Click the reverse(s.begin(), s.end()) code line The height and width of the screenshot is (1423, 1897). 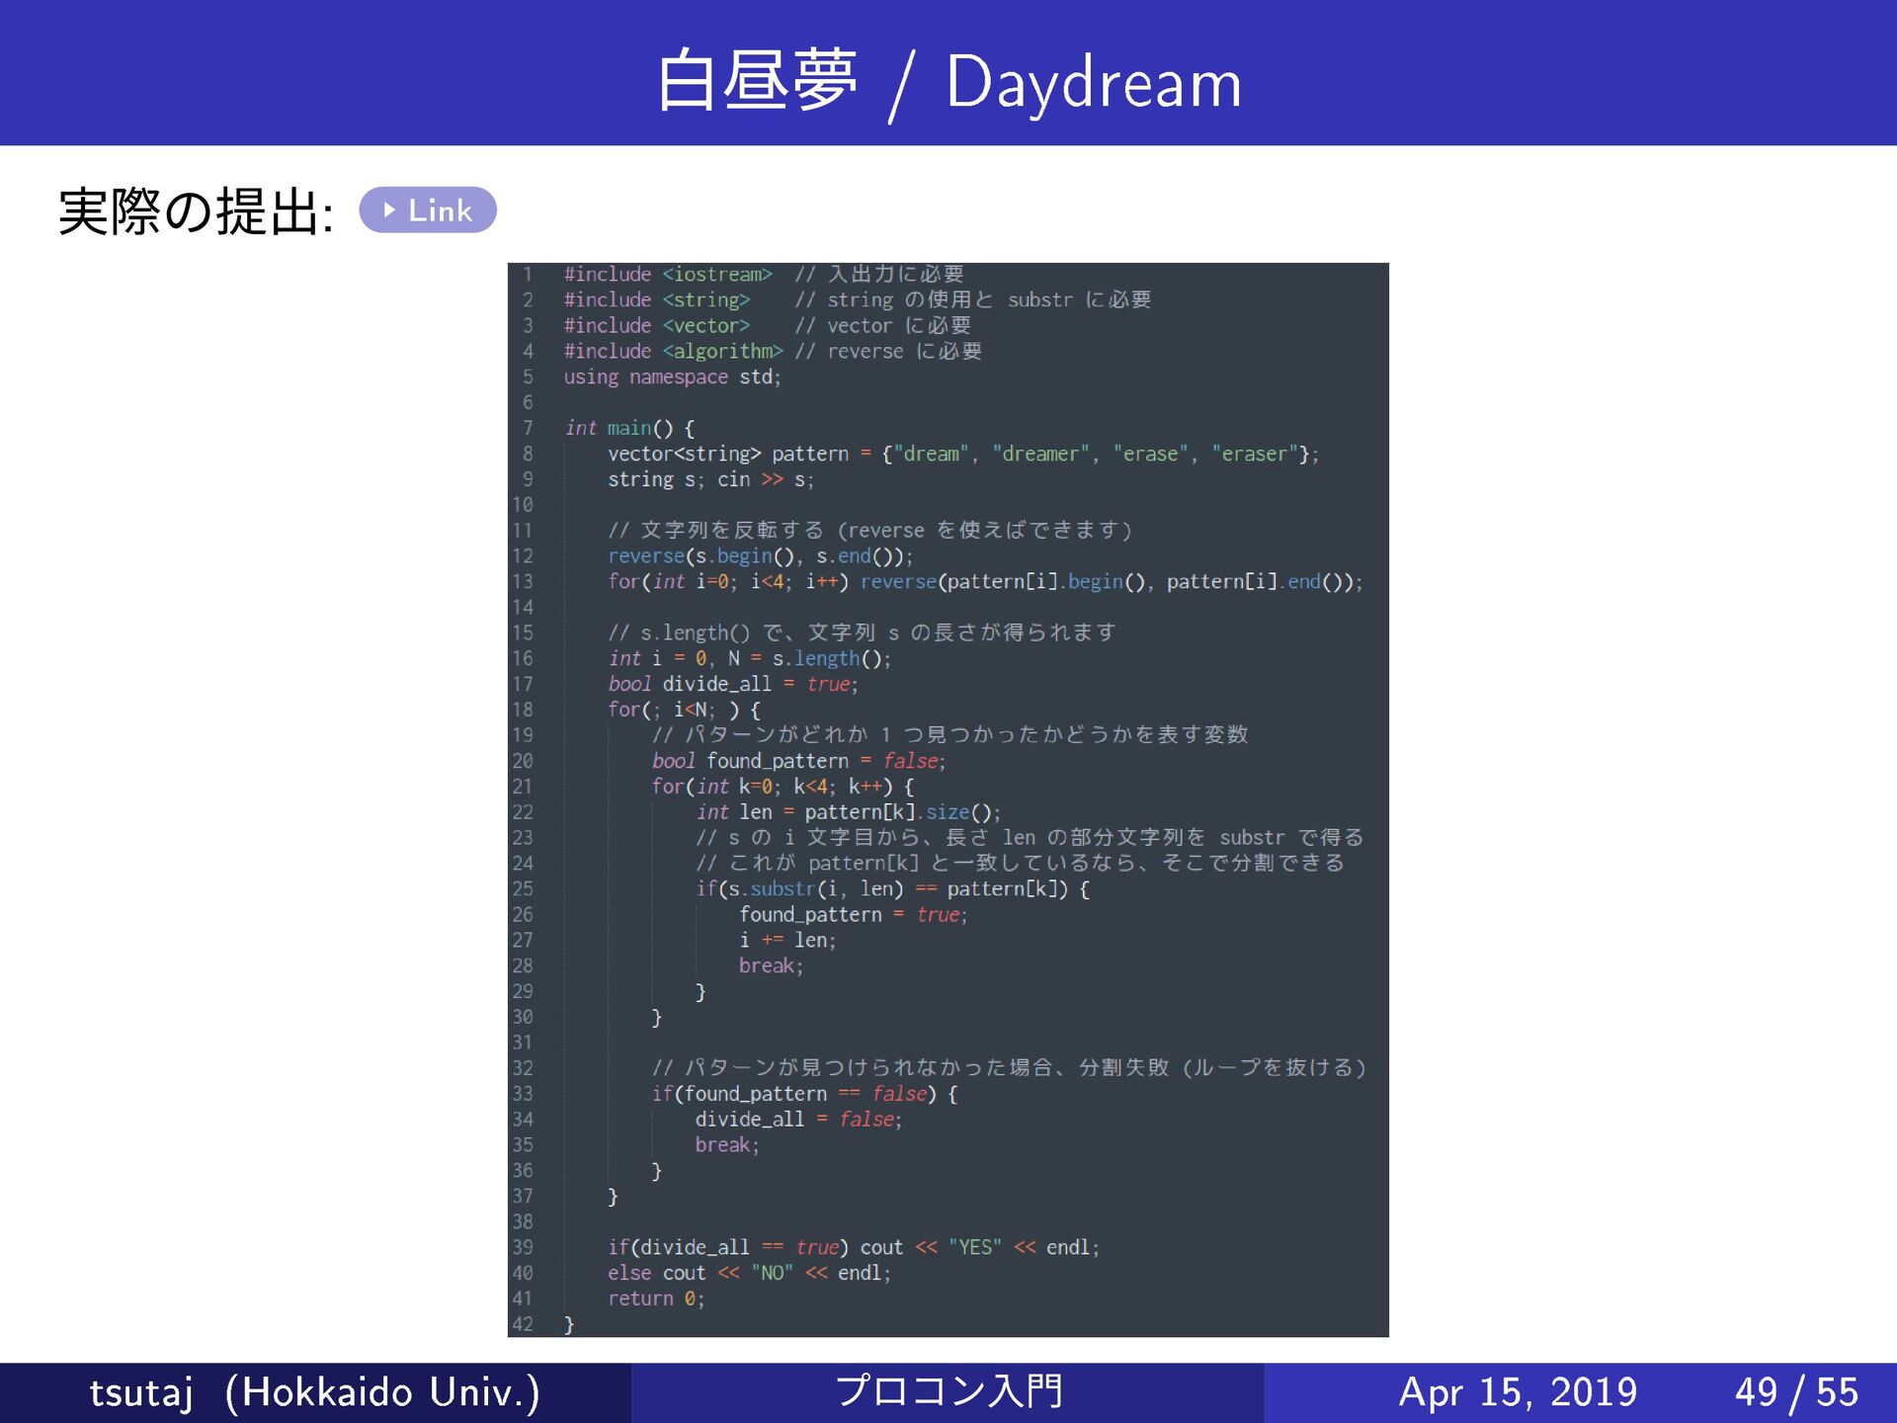point(760,556)
